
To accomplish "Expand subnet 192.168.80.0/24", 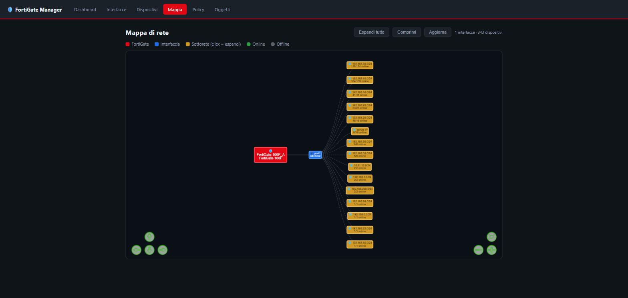I will pos(360,244).
